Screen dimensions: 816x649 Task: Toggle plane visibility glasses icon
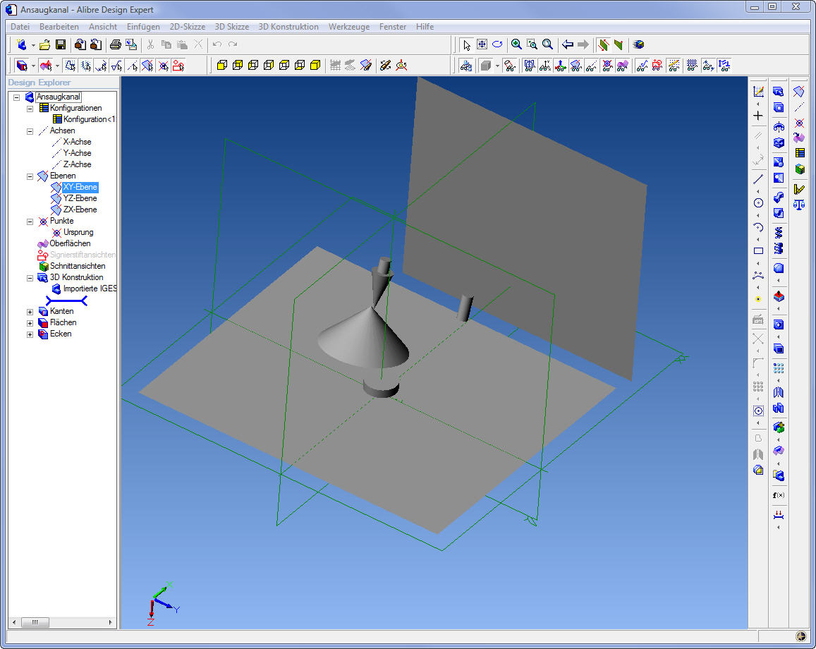point(576,66)
